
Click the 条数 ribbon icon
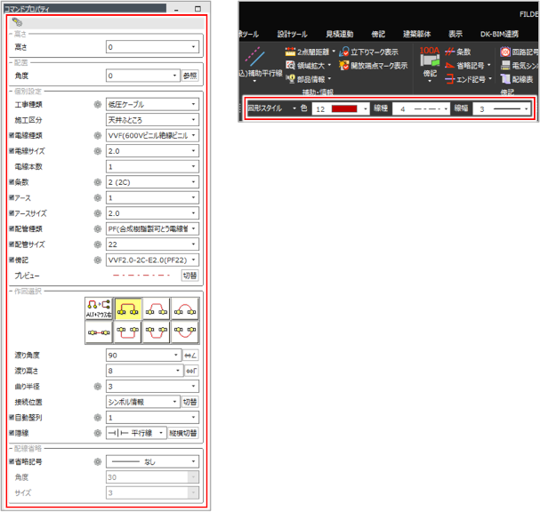click(x=450, y=52)
